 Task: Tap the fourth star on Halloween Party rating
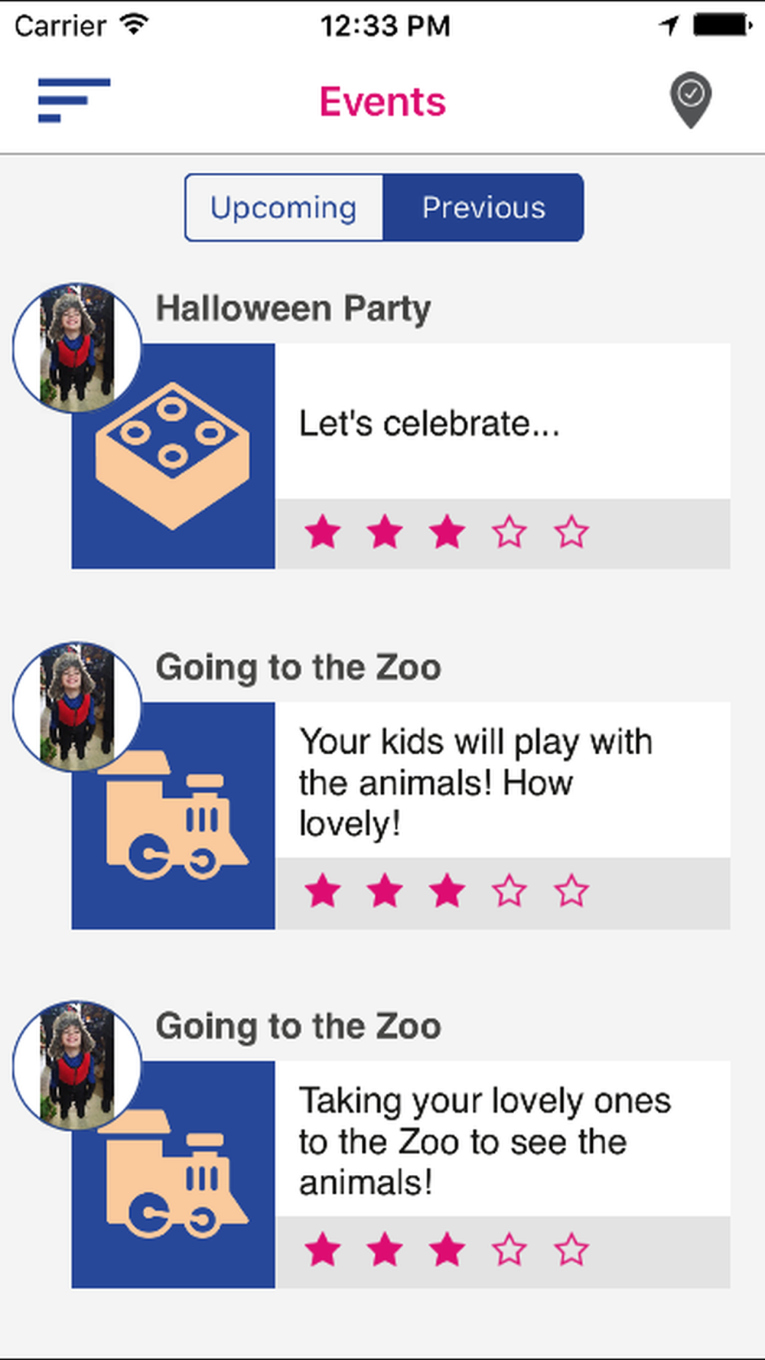[x=509, y=532]
